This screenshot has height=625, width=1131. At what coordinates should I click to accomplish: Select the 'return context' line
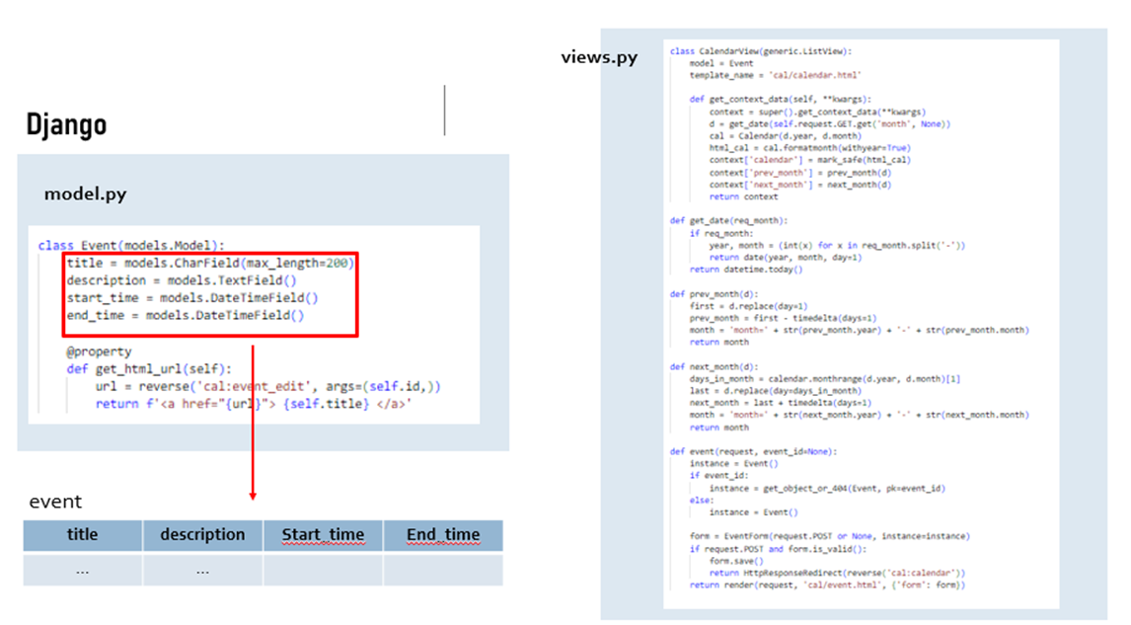click(744, 196)
